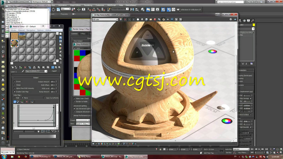Enable track mouse while rendering in frame buffer

coord(163,19)
